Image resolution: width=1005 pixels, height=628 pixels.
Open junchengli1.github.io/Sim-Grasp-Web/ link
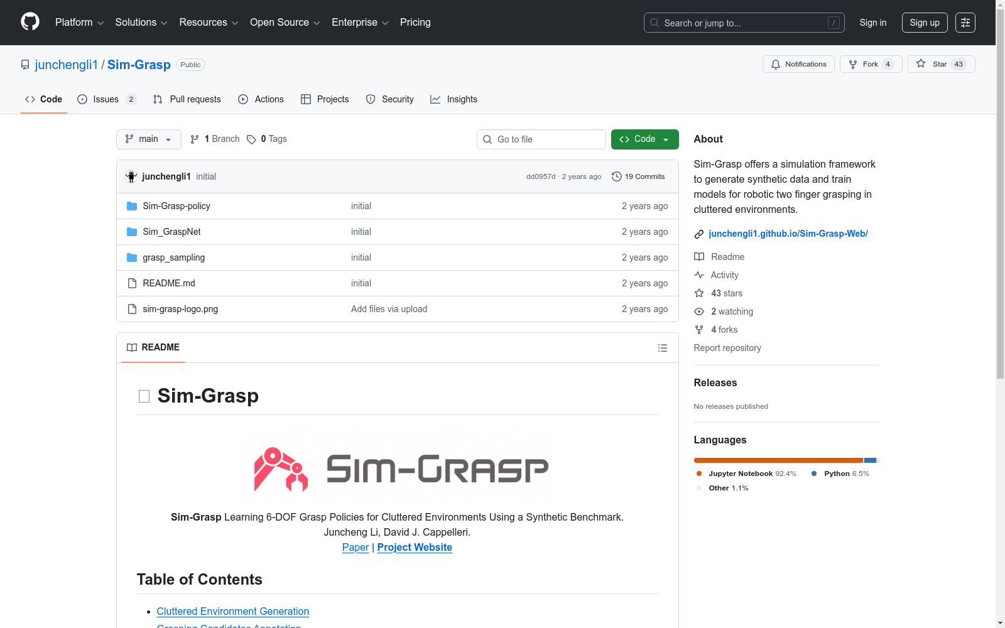coord(788,234)
